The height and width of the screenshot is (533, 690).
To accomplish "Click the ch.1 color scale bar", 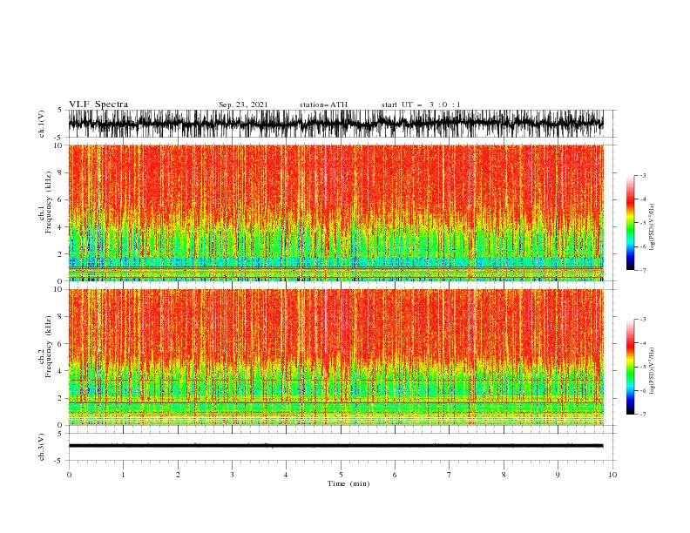I will (630, 223).
